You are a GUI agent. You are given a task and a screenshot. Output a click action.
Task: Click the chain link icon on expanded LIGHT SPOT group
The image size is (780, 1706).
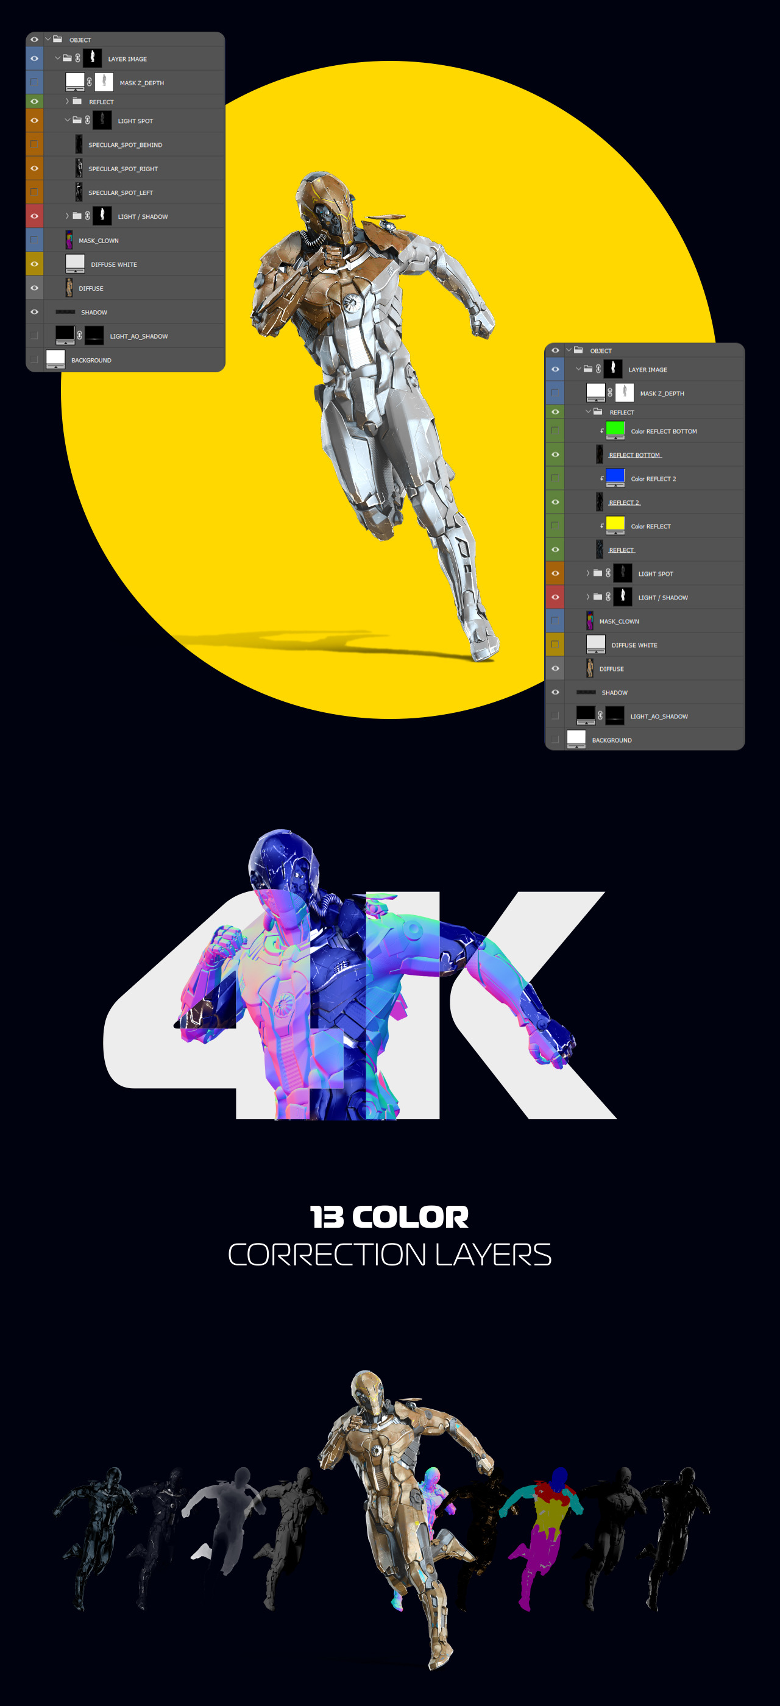[87, 121]
